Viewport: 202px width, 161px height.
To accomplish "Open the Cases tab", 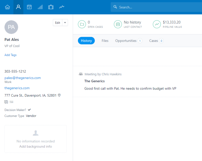I will pos(156,41).
